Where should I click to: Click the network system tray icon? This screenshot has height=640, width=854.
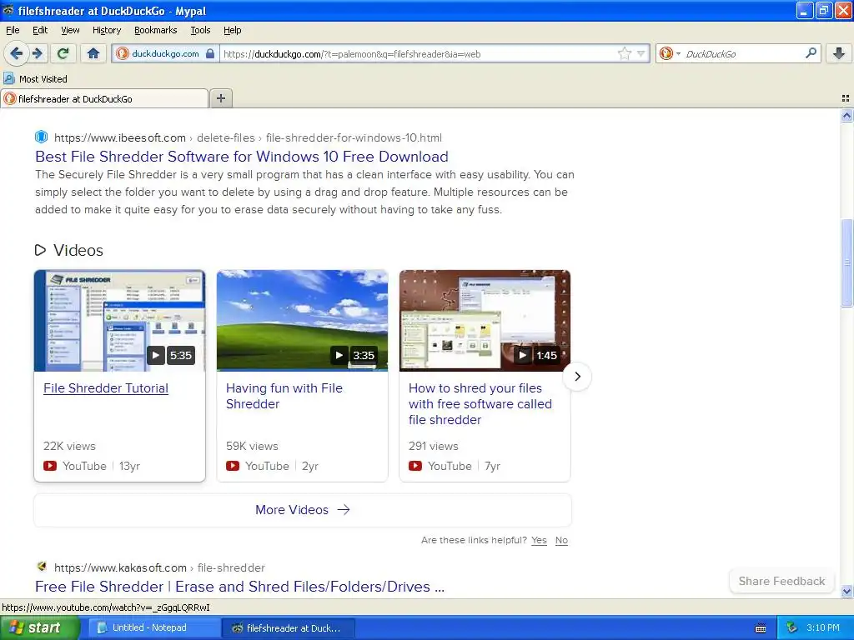(792, 628)
